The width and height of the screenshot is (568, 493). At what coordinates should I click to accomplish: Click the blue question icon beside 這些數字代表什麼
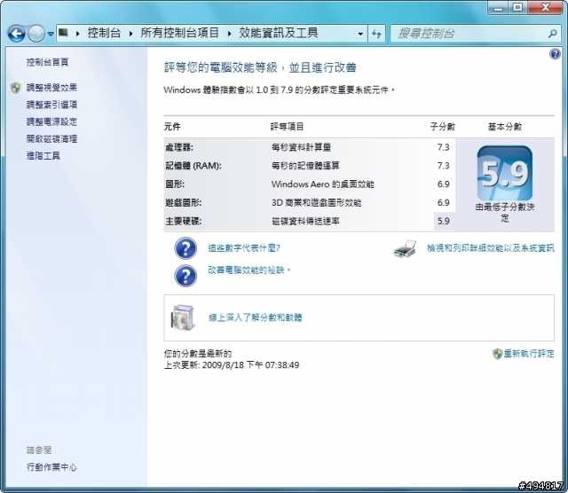185,249
